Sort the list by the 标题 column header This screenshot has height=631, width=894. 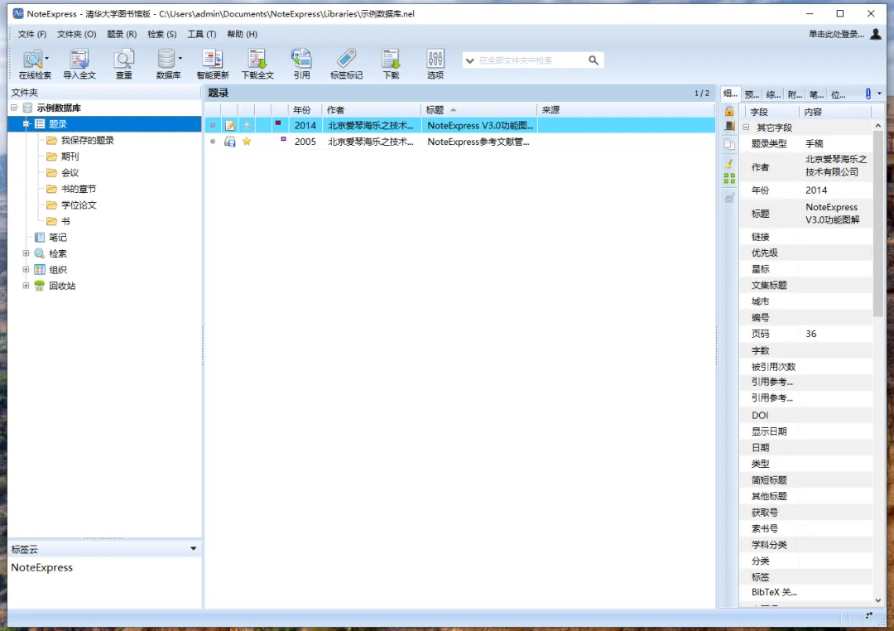tap(479, 109)
